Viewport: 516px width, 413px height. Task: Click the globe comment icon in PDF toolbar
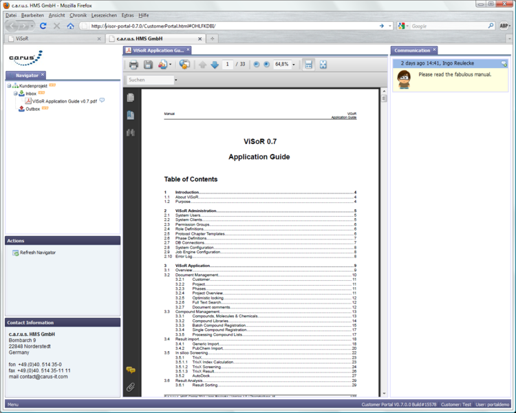tap(184, 64)
